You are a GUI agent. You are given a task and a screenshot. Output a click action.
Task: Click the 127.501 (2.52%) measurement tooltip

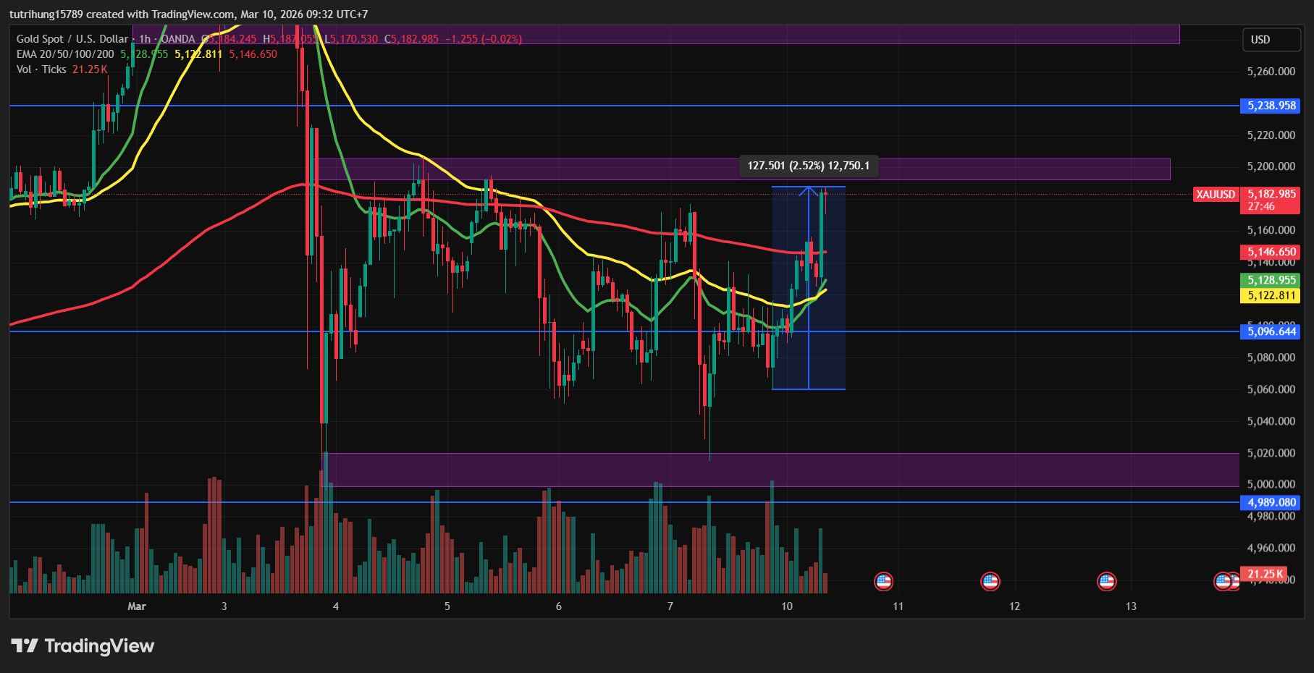808,166
